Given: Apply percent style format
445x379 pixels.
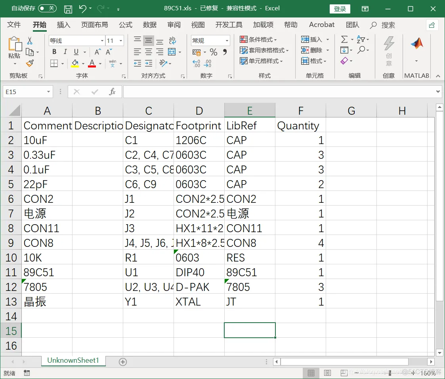Looking at the screenshot, I should coord(214,52).
